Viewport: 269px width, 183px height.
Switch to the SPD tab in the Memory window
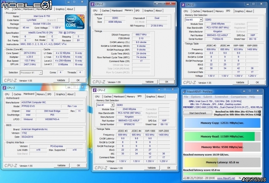tap(137, 11)
